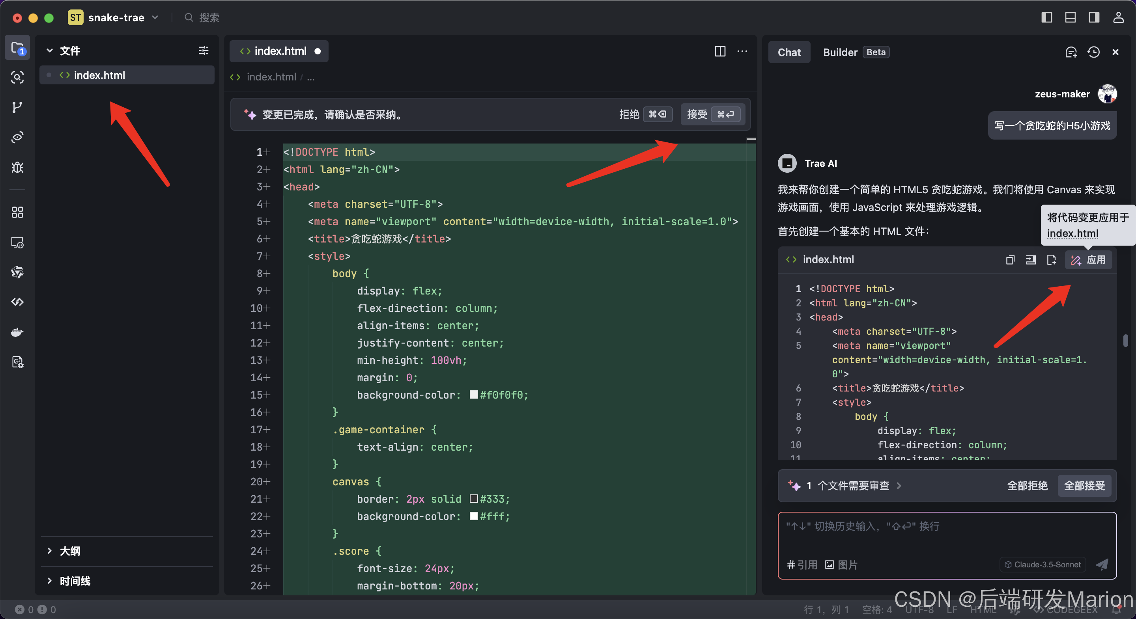The image size is (1136, 619).
Task: Toggle the right sidebar layout button
Action: coord(1094,18)
